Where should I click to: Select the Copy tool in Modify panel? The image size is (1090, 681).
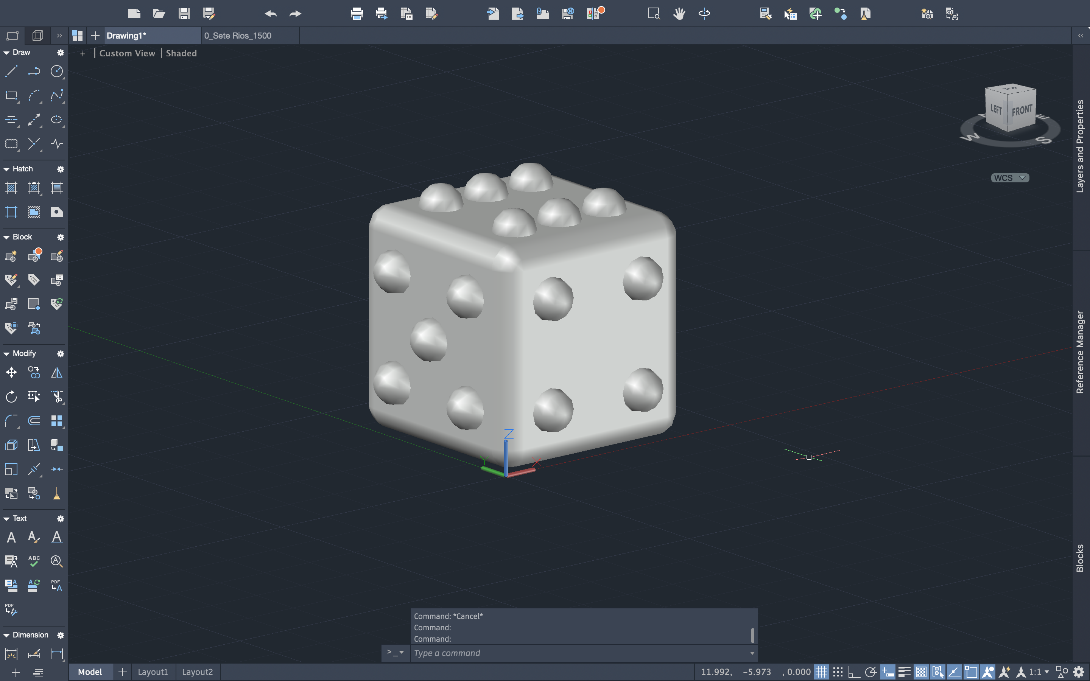pos(34,373)
